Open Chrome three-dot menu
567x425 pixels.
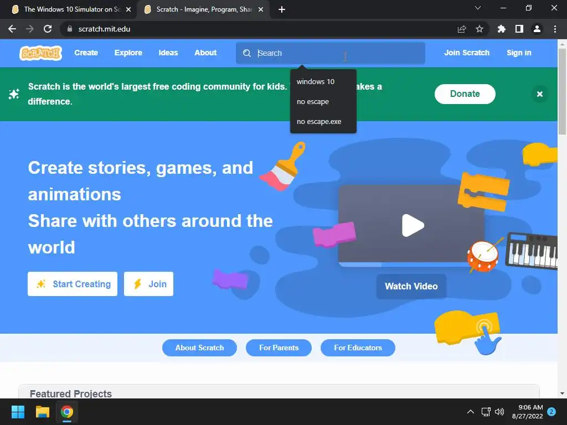(x=555, y=29)
